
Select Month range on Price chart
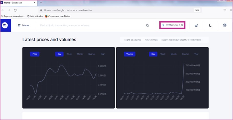click(x=80, y=54)
